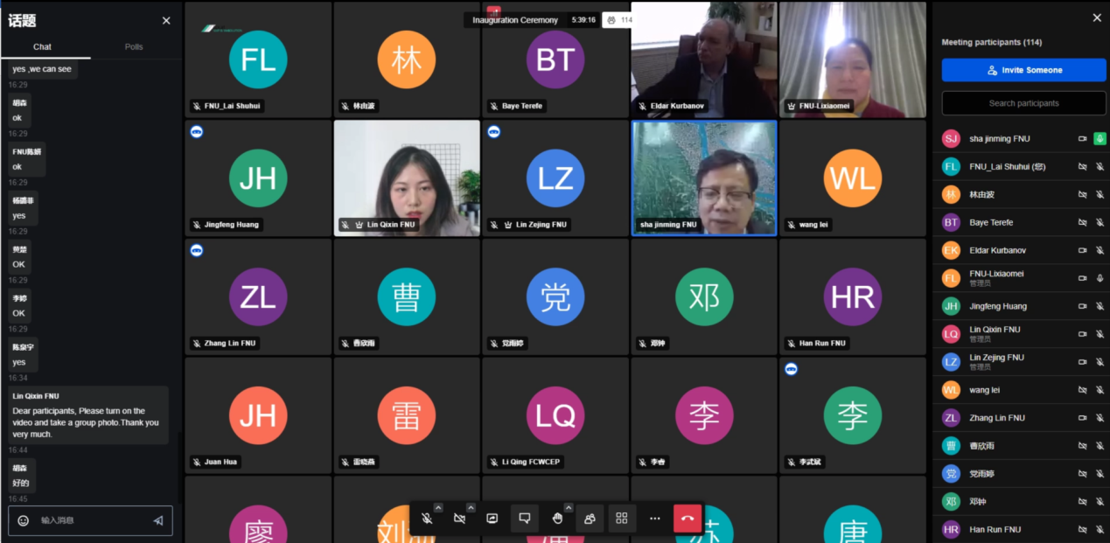Select the Baye Terefe participant tile
The image size is (1110, 543).
555,59
